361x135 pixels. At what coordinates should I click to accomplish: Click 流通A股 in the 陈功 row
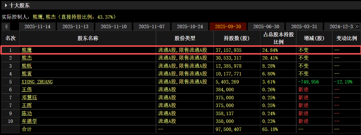click(x=167, y=113)
